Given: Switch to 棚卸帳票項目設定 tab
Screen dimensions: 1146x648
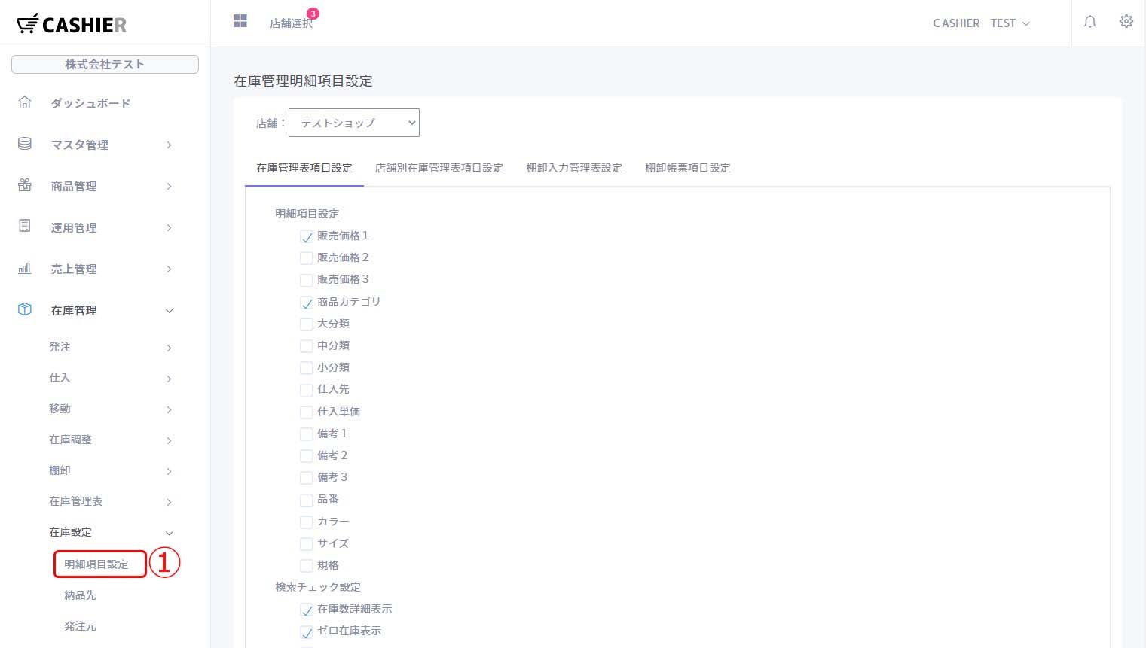Looking at the screenshot, I should pos(688,168).
